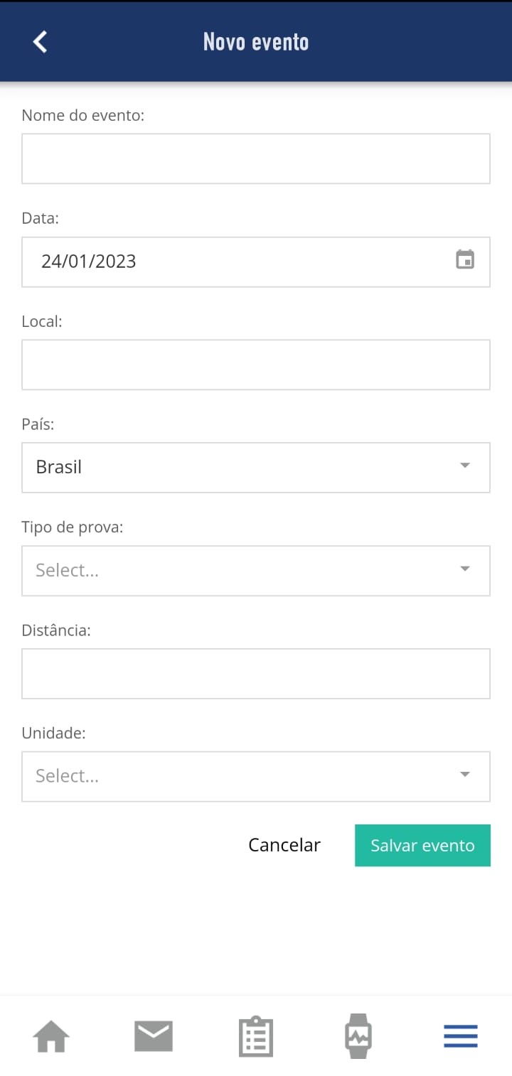This screenshot has height=1076, width=512.
Task: Click Cancelar to discard the event
Action: coord(284,845)
